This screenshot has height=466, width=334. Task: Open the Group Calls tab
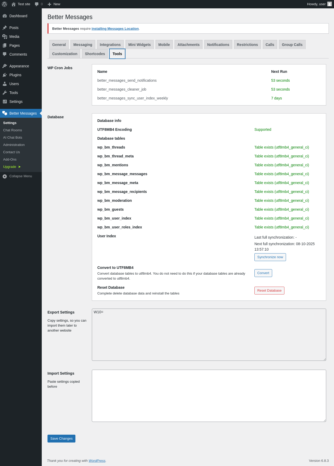[x=292, y=45]
